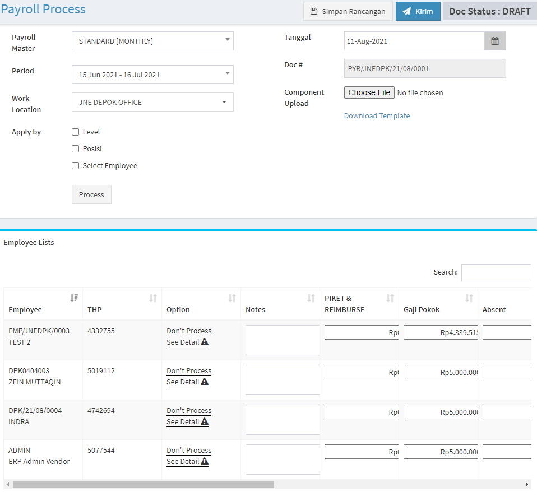The width and height of the screenshot is (537, 492).
Task: Click THP value 5077544
Action: (x=101, y=450)
